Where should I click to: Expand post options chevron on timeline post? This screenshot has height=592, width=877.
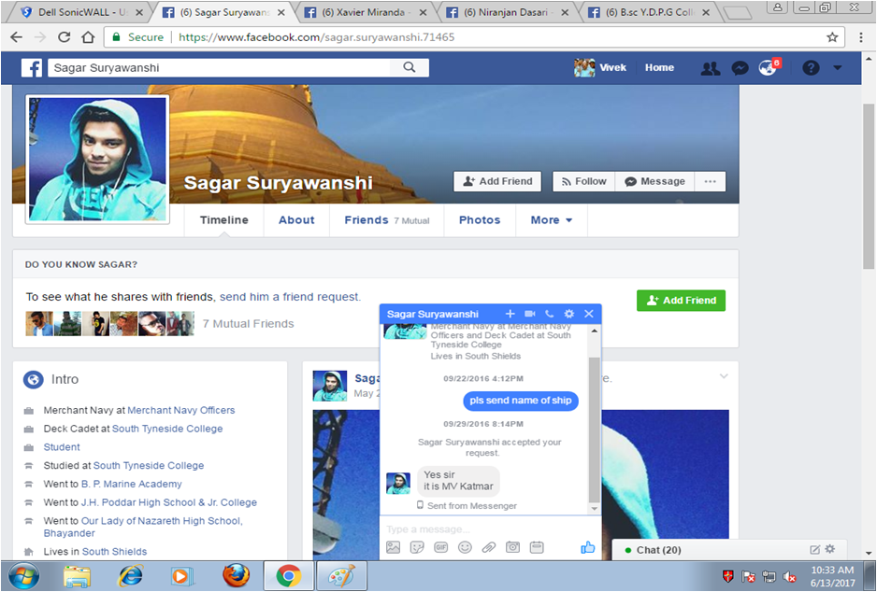point(723,376)
